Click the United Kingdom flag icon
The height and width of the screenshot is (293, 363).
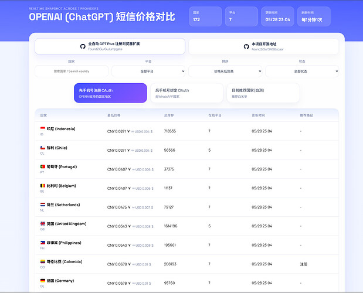(x=43, y=223)
